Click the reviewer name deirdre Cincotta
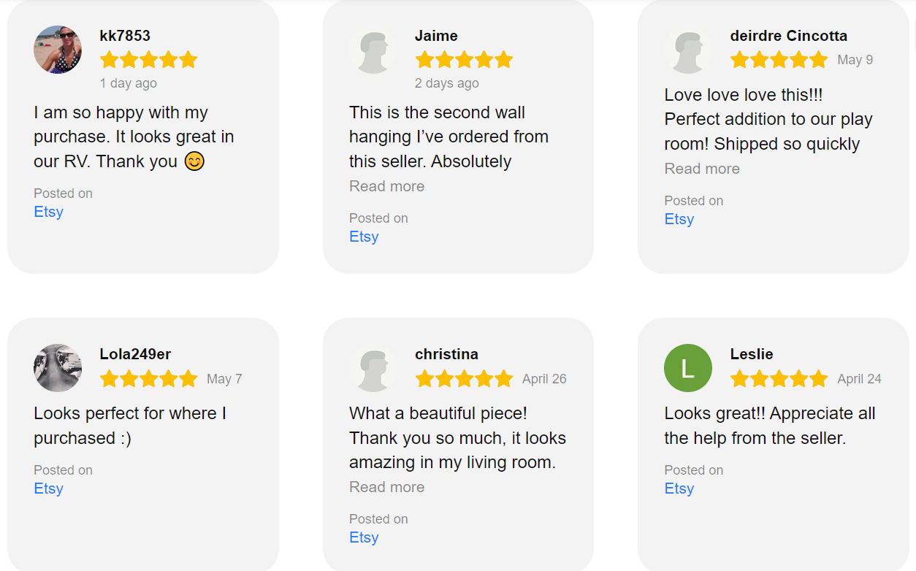 point(788,36)
